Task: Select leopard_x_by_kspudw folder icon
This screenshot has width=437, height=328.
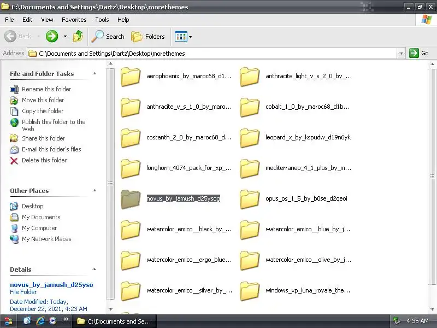Action: pyautogui.click(x=250, y=138)
